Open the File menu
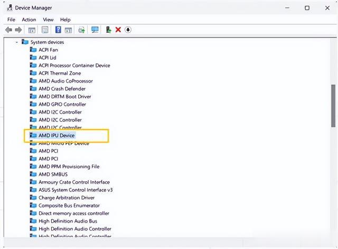Screen dimensions: 338x249 click(x=11, y=20)
